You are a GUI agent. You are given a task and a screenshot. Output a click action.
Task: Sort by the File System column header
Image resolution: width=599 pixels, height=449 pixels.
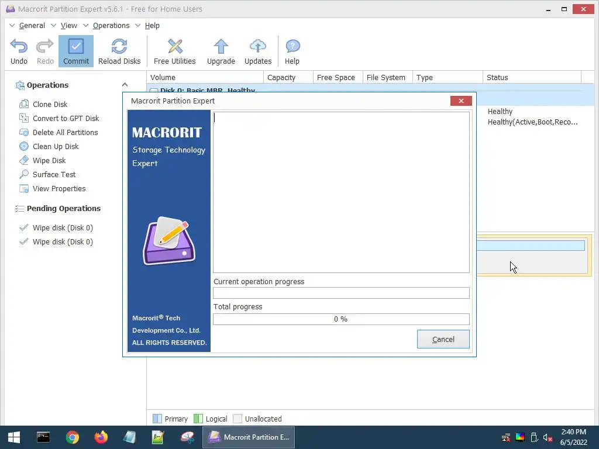tap(387, 78)
